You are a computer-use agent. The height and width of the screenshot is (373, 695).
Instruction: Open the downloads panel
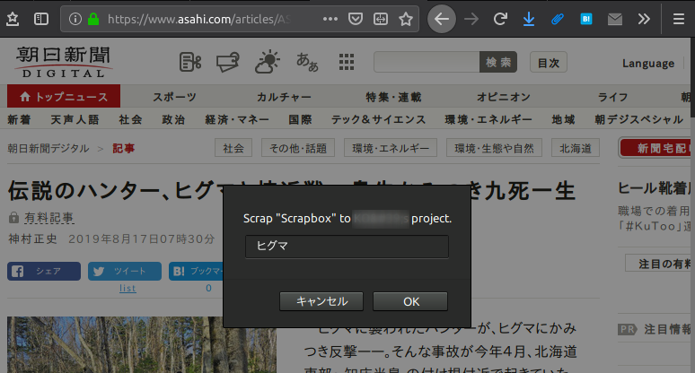pos(528,19)
